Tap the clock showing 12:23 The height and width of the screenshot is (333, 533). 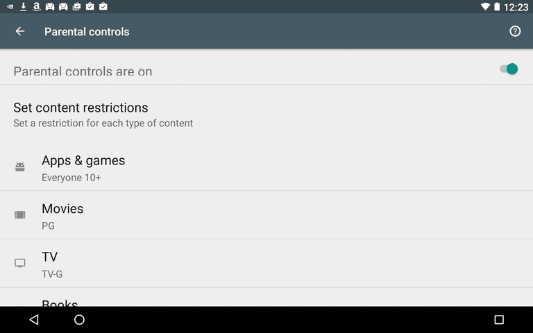(x=516, y=7)
